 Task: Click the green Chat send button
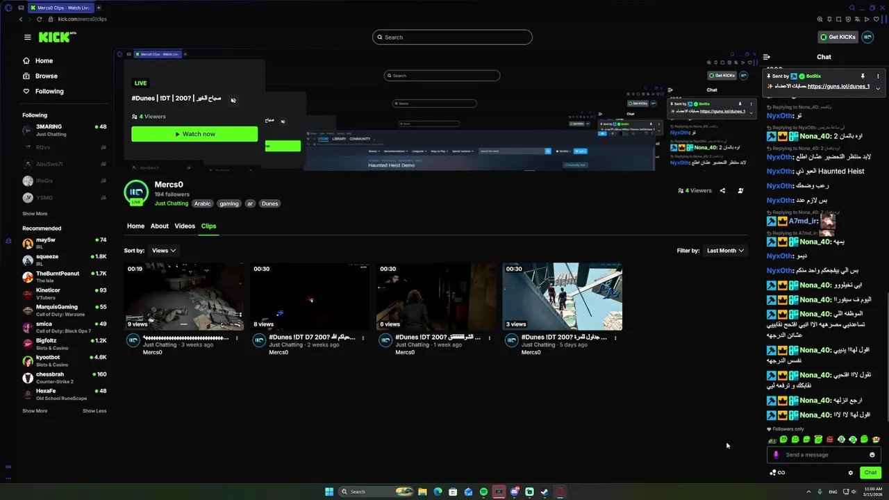(870, 473)
